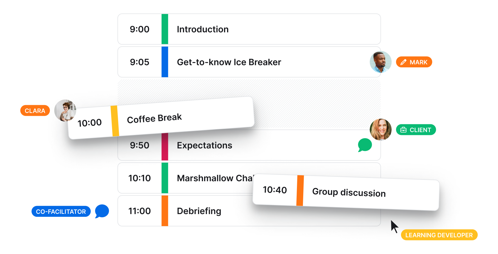The image size is (498, 254).
Task: Select the Get-to-know Ice Breaker block
Action: (x=249, y=62)
